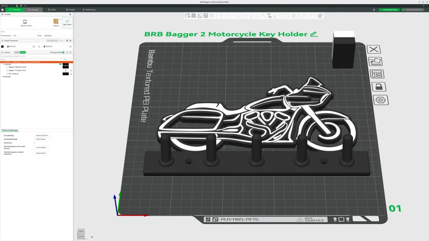Click the Bambu Lab A1 printer icon
Image resolution: width=429 pixels, height=241 pixels.
click(25, 21)
